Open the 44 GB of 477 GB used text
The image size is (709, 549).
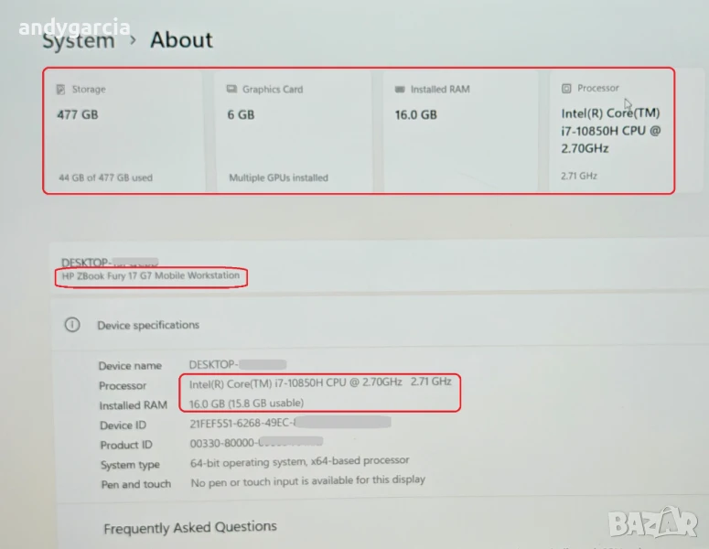(105, 178)
